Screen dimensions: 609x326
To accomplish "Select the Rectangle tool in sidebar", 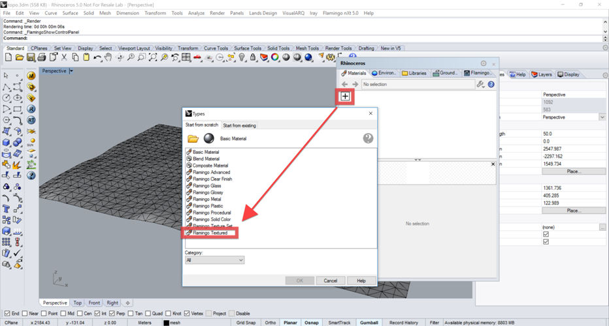I will point(18,110).
